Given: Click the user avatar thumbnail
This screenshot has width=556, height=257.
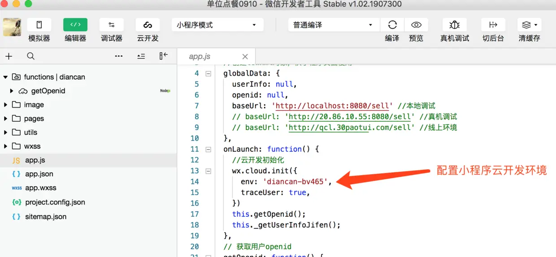Looking at the screenshot, I should [x=12, y=27].
